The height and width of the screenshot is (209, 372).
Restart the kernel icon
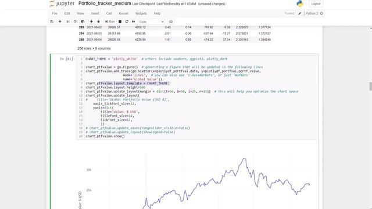click(x=127, y=21)
